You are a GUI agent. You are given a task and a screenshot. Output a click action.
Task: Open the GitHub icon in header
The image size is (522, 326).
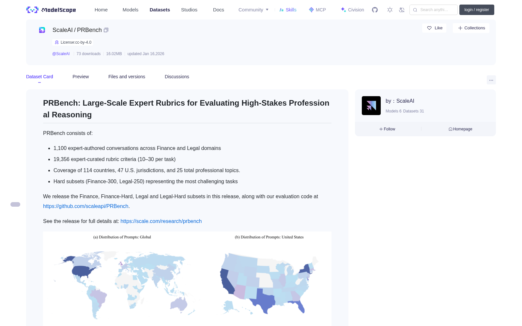(x=375, y=10)
